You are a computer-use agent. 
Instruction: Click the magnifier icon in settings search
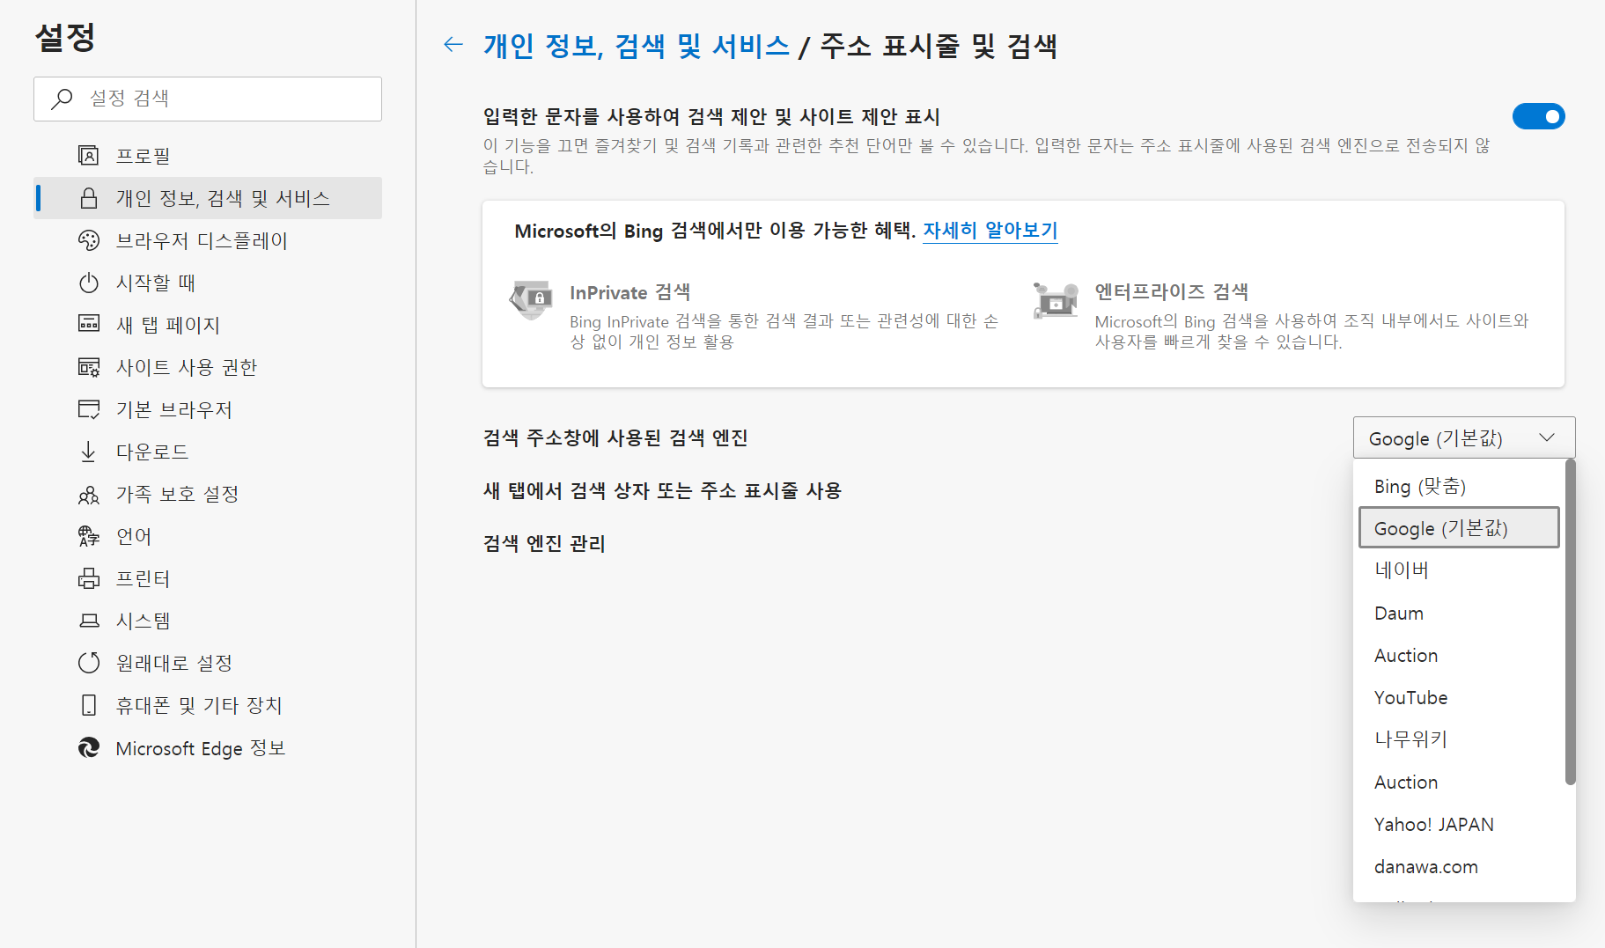62,99
